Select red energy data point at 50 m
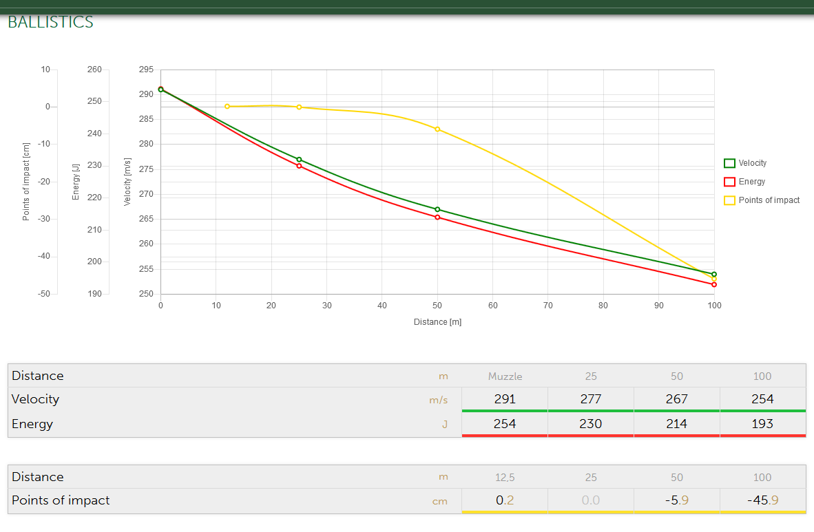 pyautogui.click(x=437, y=217)
